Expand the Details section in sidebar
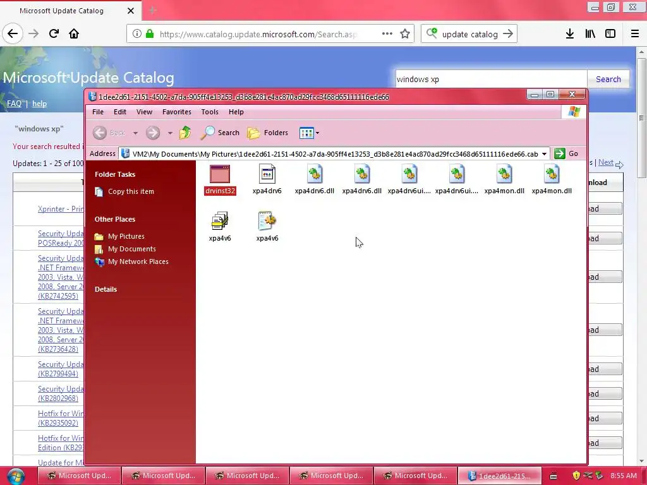Screen dimensions: 647x485 click(x=106, y=289)
